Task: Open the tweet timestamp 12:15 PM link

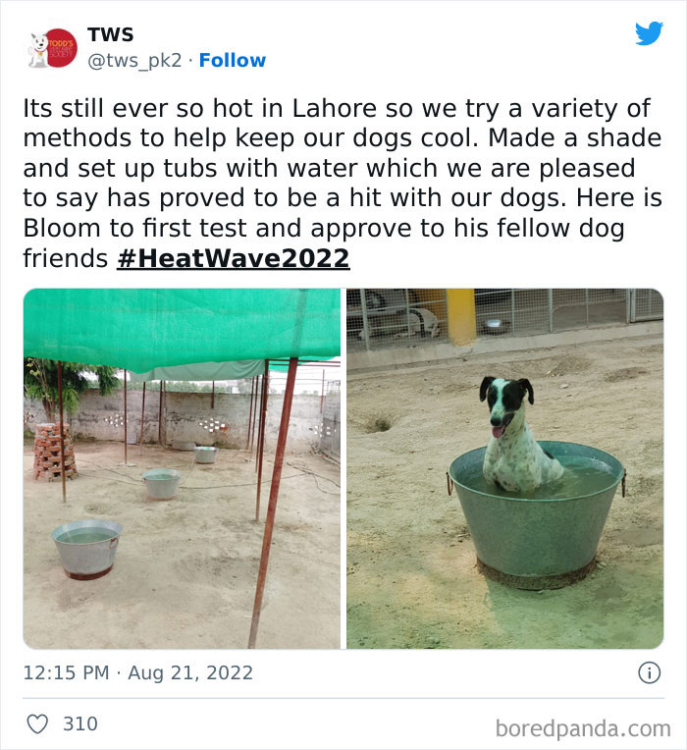Action: pyautogui.click(x=66, y=672)
